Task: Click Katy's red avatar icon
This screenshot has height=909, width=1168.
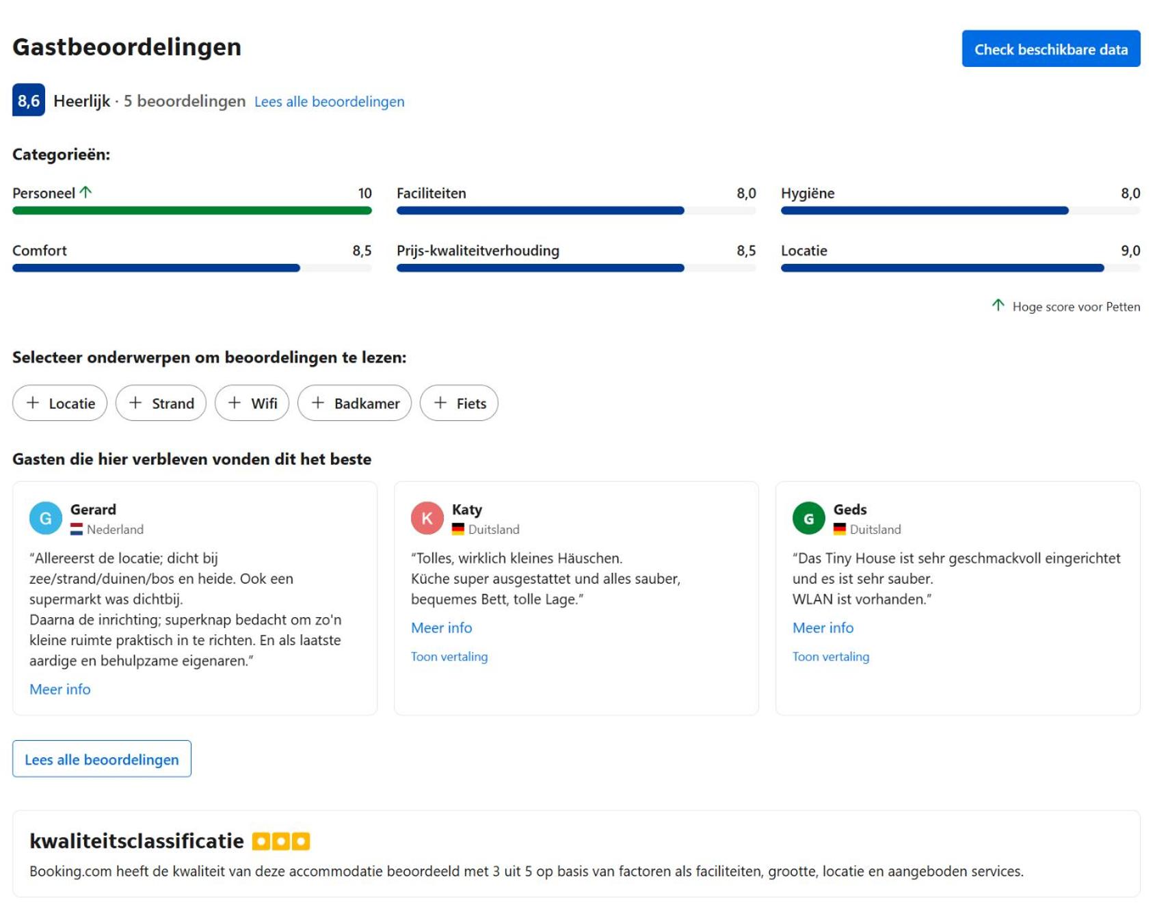Action: pos(427,519)
